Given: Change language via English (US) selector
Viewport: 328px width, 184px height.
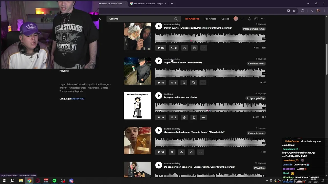Looking at the screenshot, I should pos(78,99).
